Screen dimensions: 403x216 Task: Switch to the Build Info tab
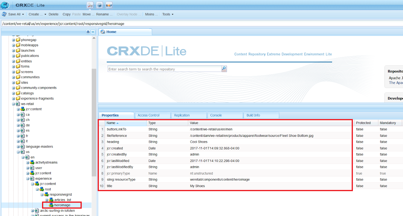[261, 115]
